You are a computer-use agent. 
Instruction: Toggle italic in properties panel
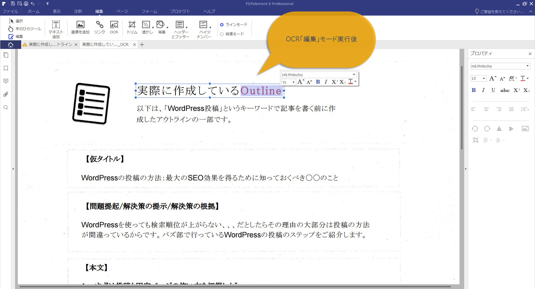point(483,90)
